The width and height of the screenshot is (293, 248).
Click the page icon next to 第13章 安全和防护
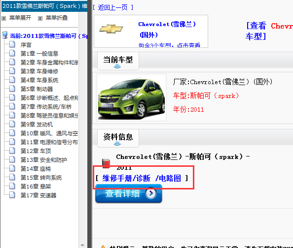point(12,159)
